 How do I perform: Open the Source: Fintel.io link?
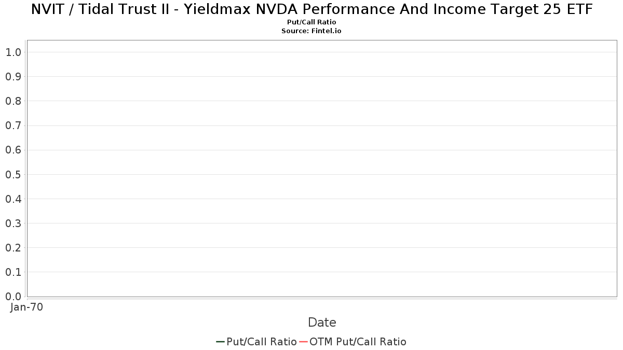311,31
